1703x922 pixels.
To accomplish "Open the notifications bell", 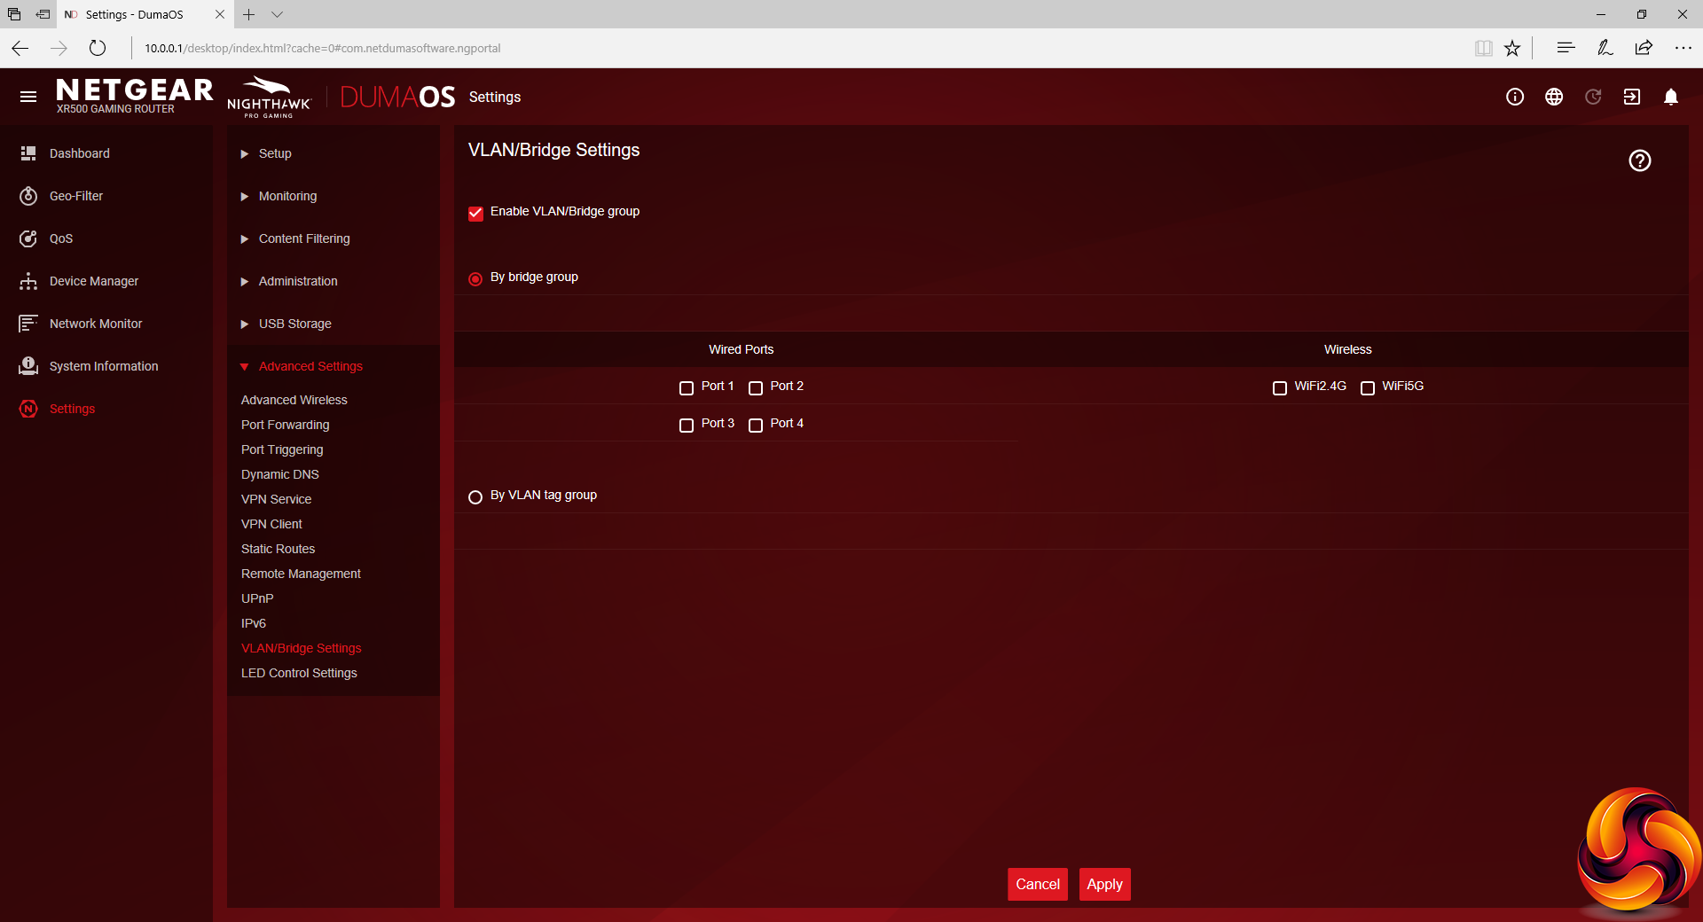I will pos(1671,97).
